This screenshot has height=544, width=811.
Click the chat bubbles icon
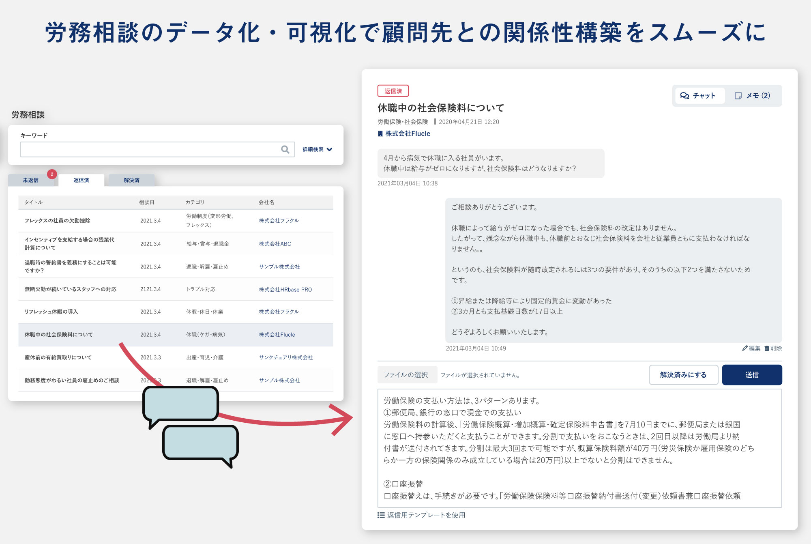point(684,96)
